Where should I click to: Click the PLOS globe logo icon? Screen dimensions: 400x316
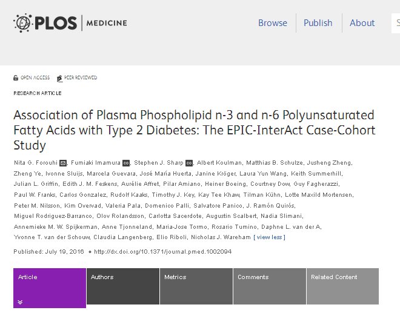point(23,23)
